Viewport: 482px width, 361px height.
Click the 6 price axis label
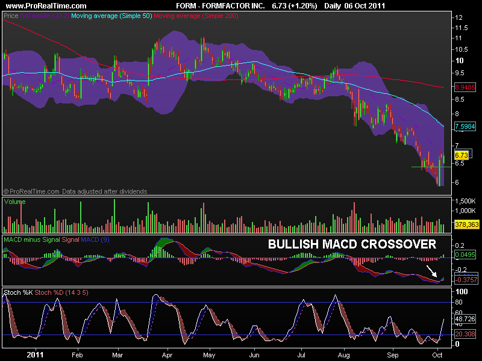click(457, 182)
